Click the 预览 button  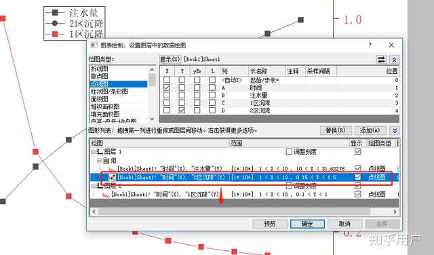pyautogui.click(x=270, y=224)
